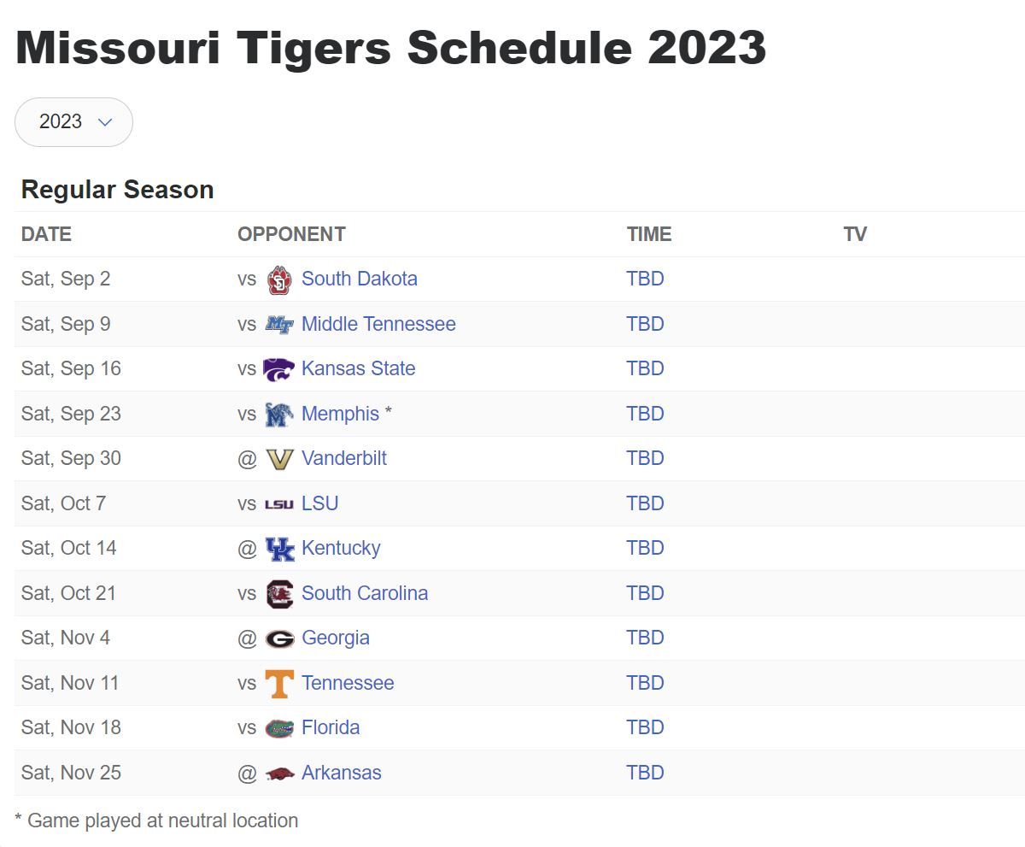Click the Vanderbilt V logo

pyautogui.click(x=279, y=459)
